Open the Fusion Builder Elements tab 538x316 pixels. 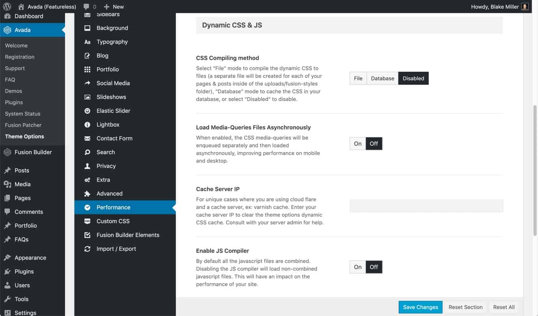point(125,235)
